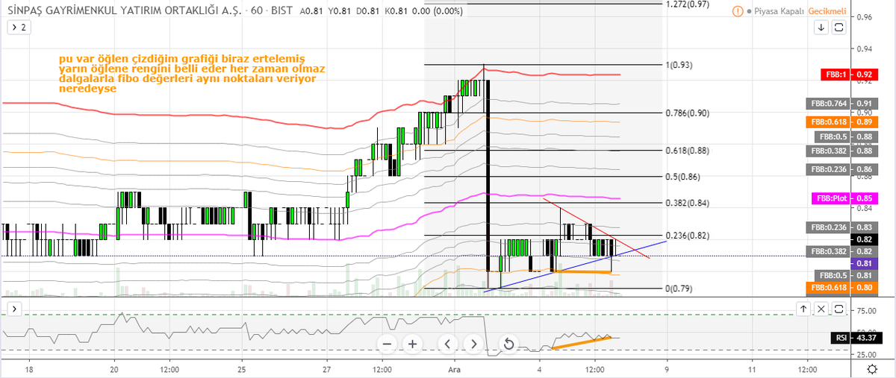Screen dimensions: 896x378
Task: Move the chart right with arrow button
Action: click(x=473, y=344)
